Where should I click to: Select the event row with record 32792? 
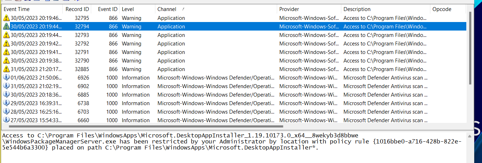[171, 44]
